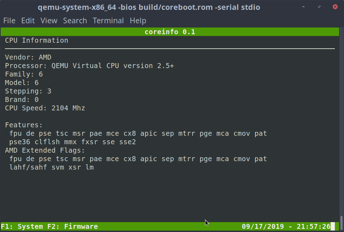This screenshot has width=344, height=232.
Task: Open the Search menu
Action: click(x=75, y=20)
